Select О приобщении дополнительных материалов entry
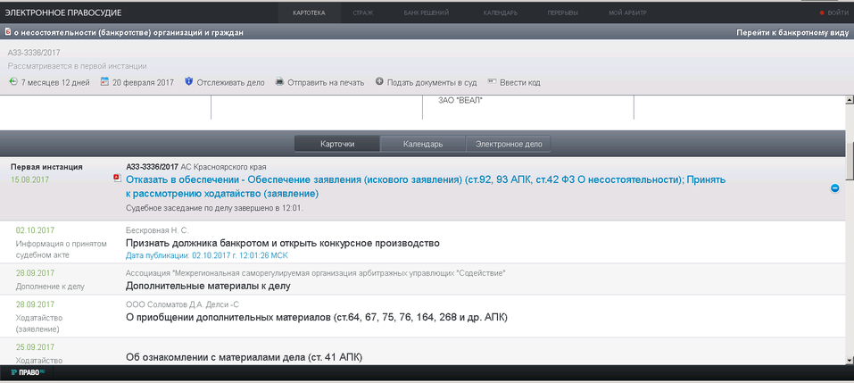This screenshot has height=383, width=854. [317, 317]
